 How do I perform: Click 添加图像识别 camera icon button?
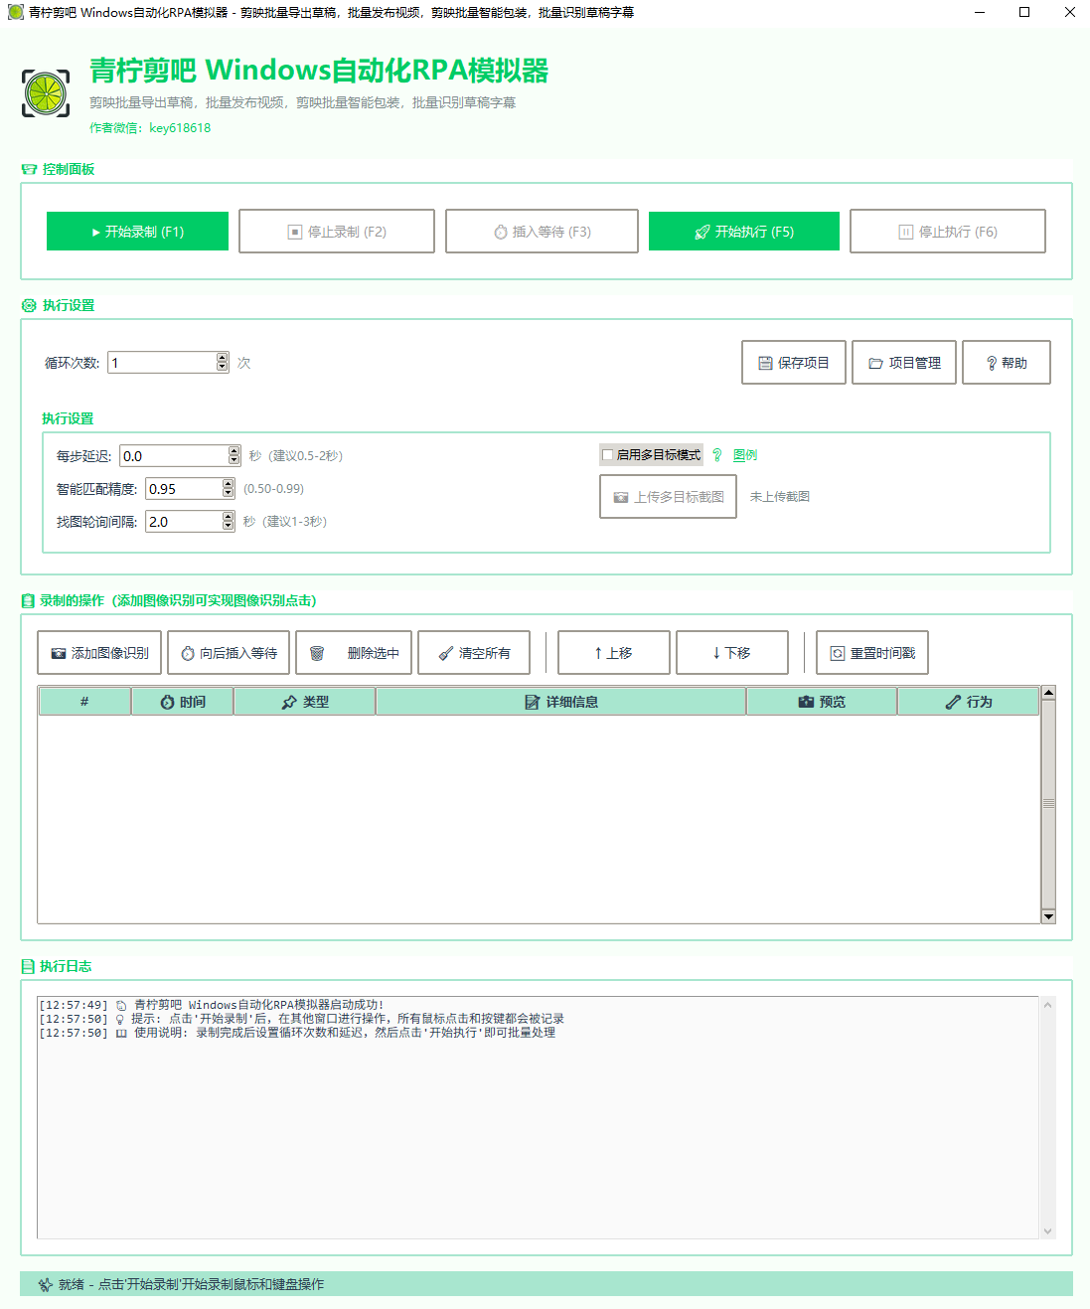99,653
